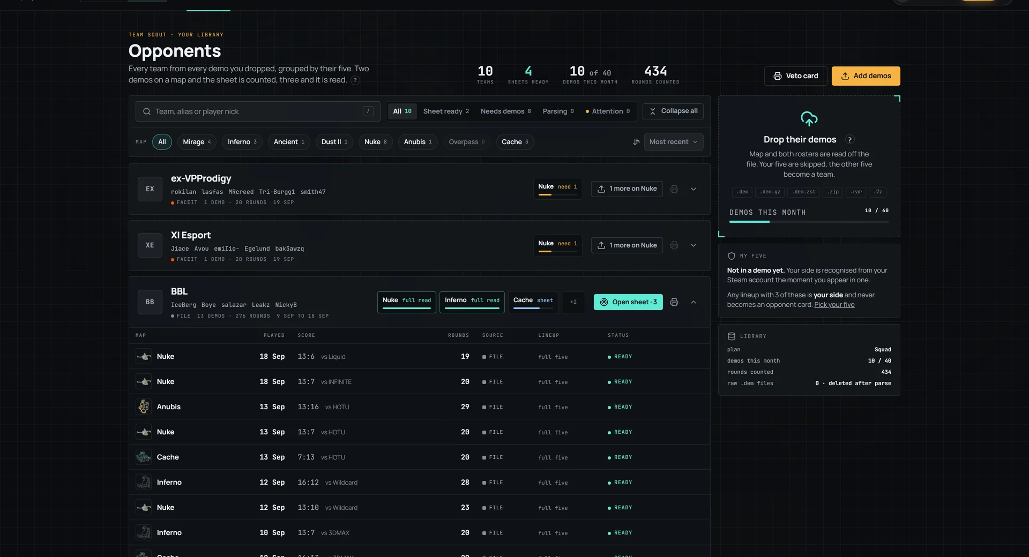Screen dimensions: 1029x557
Task: Filter maps by Anubis chip
Action: point(418,142)
